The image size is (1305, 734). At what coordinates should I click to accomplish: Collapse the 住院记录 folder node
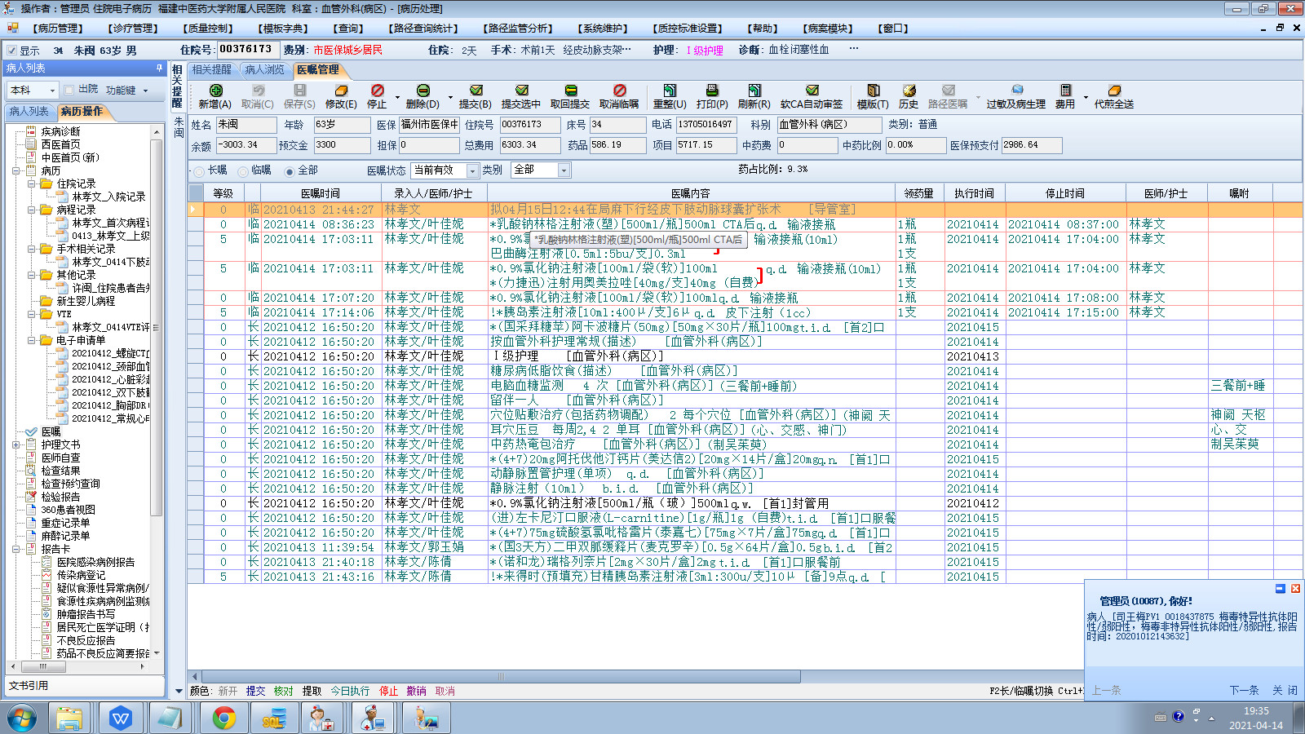(32, 184)
